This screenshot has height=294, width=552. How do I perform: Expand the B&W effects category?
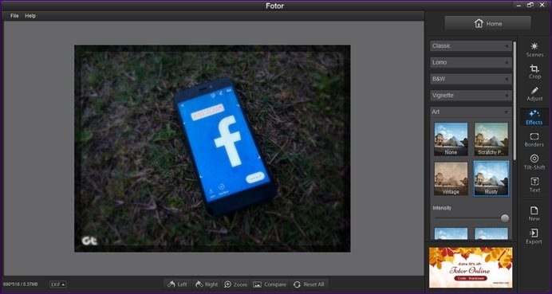[x=471, y=79]
